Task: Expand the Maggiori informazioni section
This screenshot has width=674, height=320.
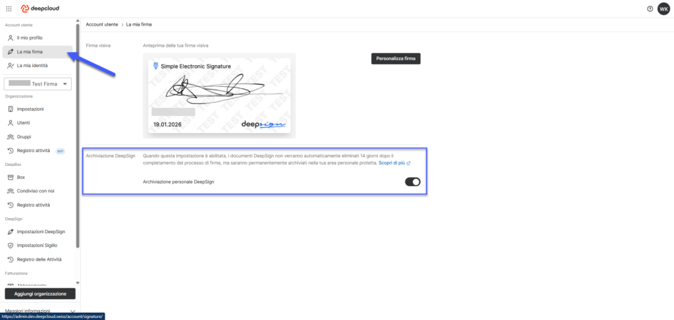Action: [x=40, y=311]
